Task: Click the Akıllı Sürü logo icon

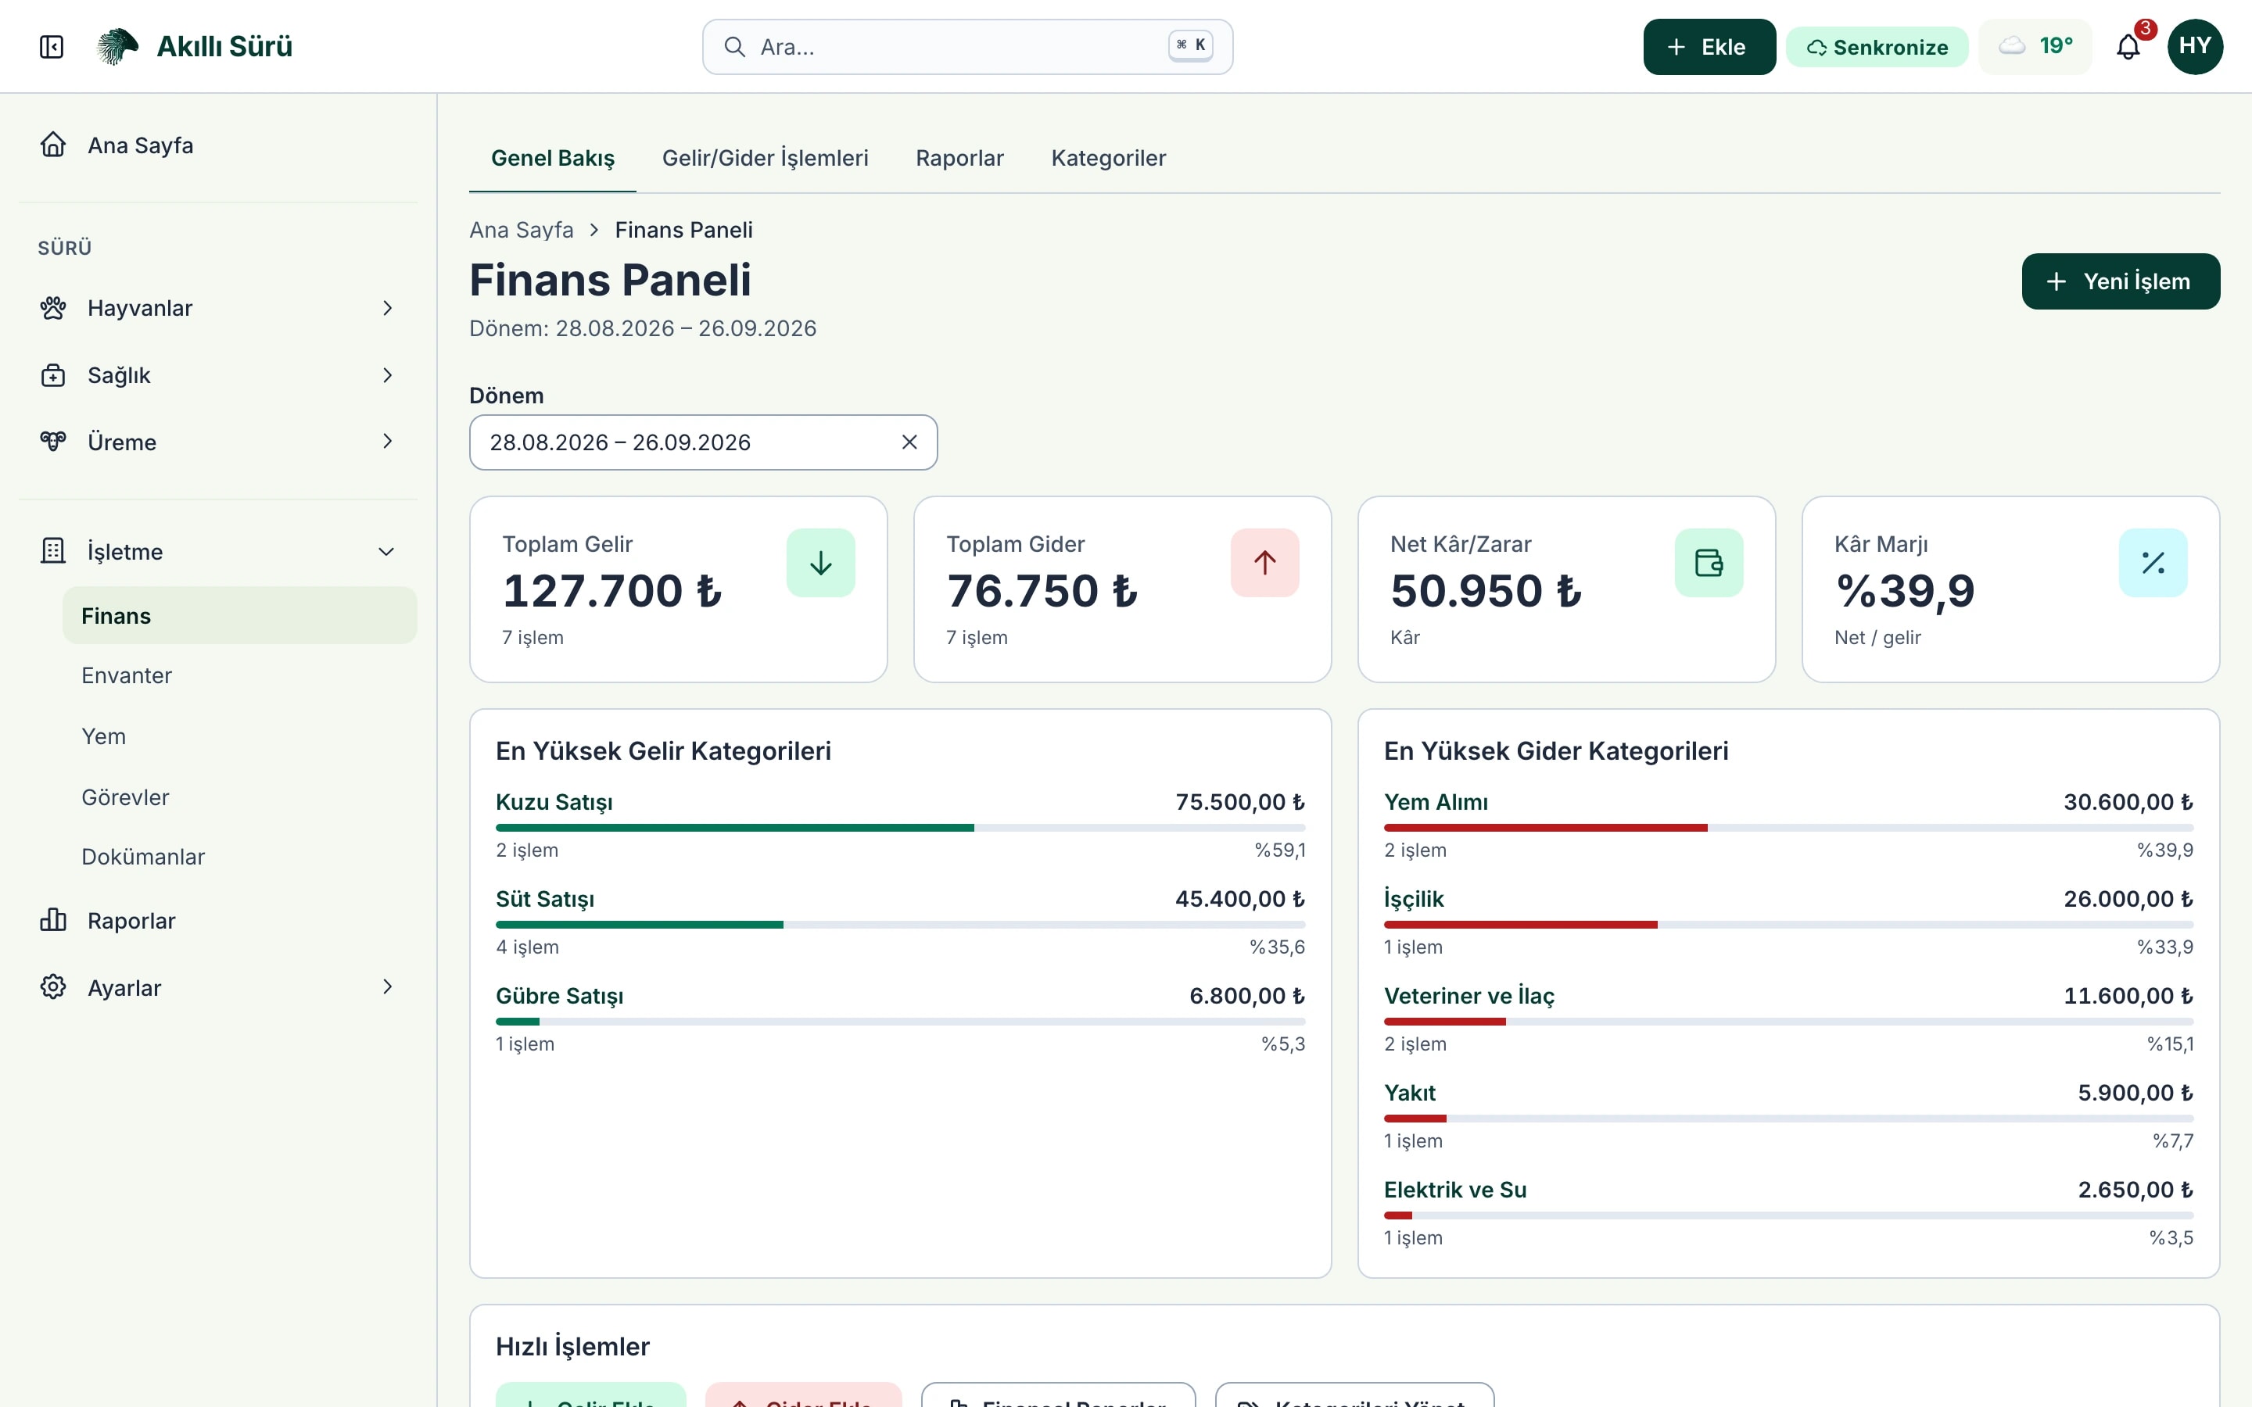Action: pos(117,47)
